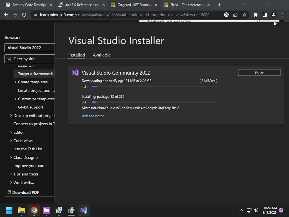The width and height of the screenshot is (289, 217).
Task: Open Use the Task List article
Action: [x=28, y=149]
